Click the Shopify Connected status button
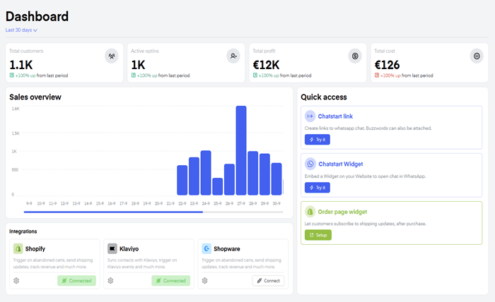The width and height of the screenshot is (495, 302). 76,281
